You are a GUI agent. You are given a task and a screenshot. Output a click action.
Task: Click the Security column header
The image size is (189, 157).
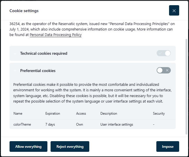coord(159,114)
